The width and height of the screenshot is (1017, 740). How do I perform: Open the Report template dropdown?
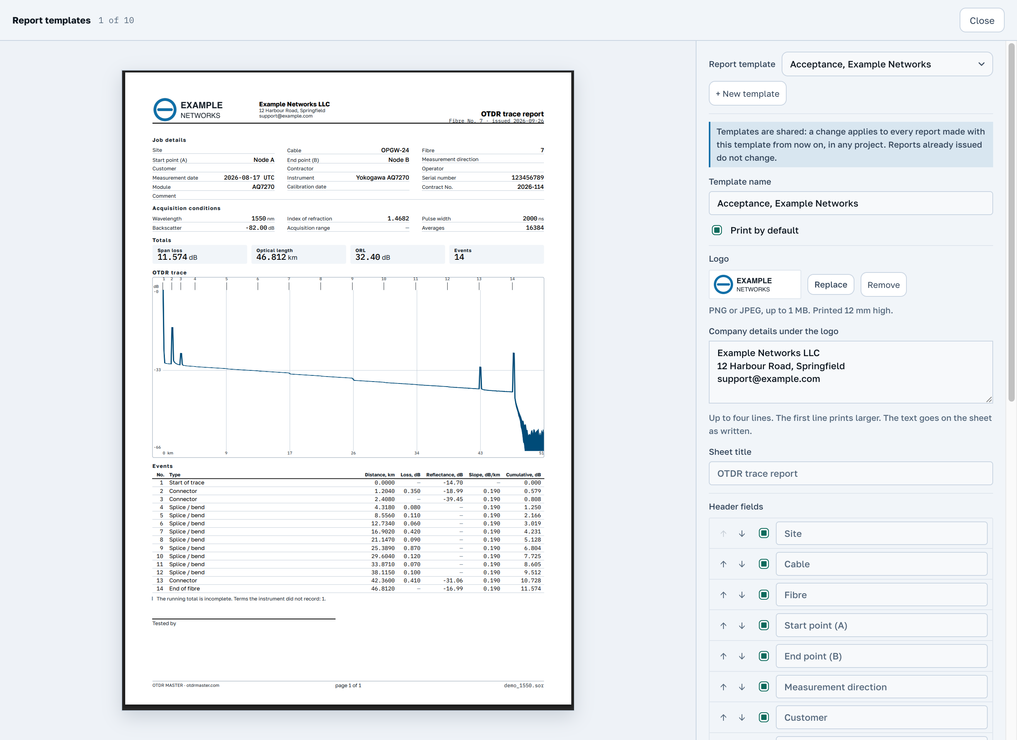[887, 64]
